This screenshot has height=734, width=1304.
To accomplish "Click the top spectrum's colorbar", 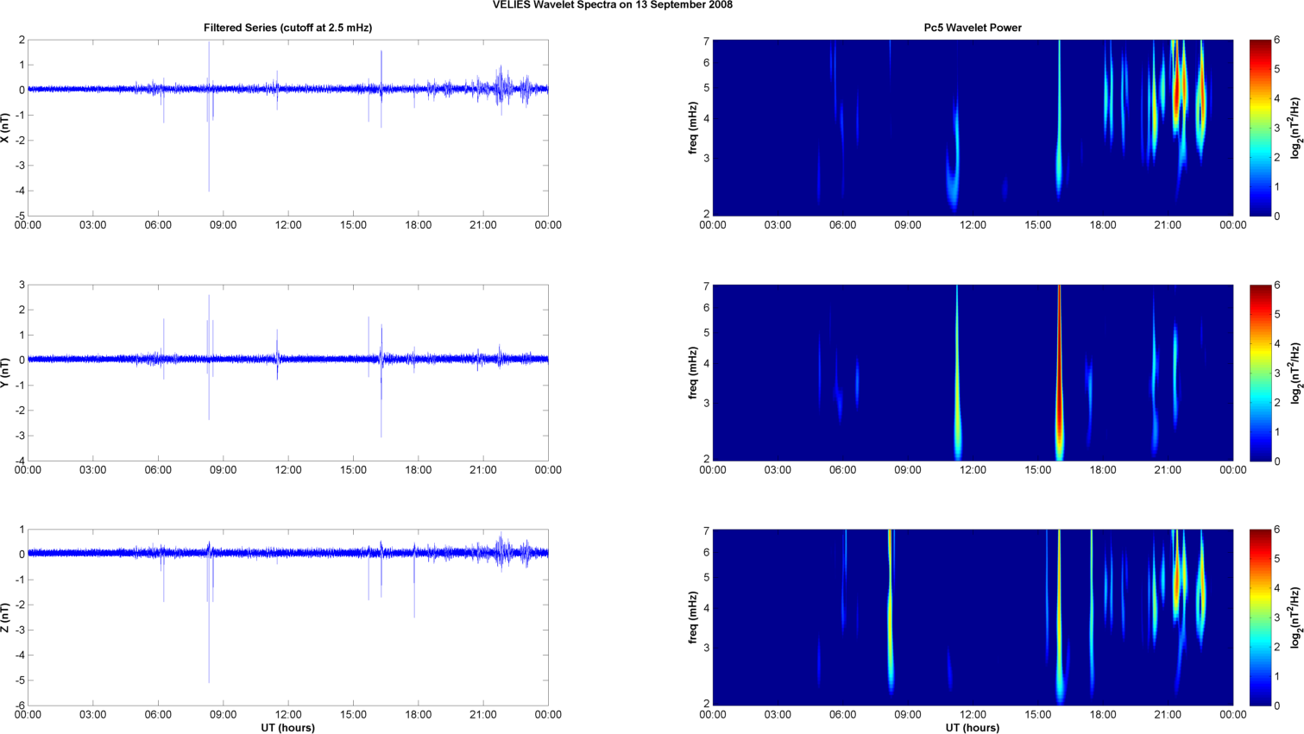I will pyautogui.click(x=1260, y=128).
